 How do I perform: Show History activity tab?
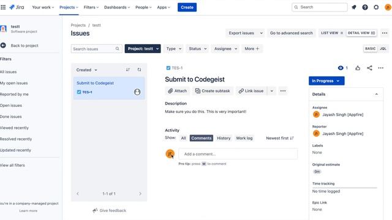click(224, 138)
